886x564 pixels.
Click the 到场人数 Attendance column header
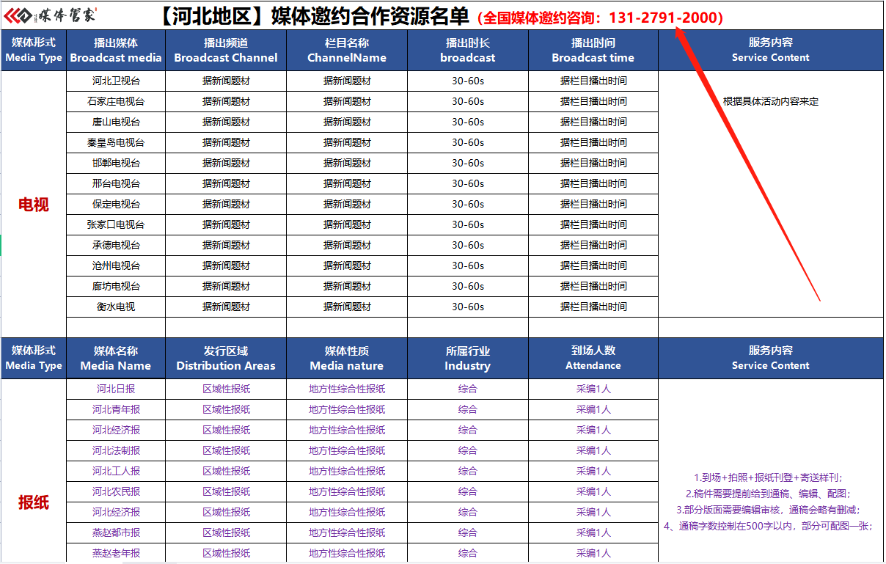point(593,359)
